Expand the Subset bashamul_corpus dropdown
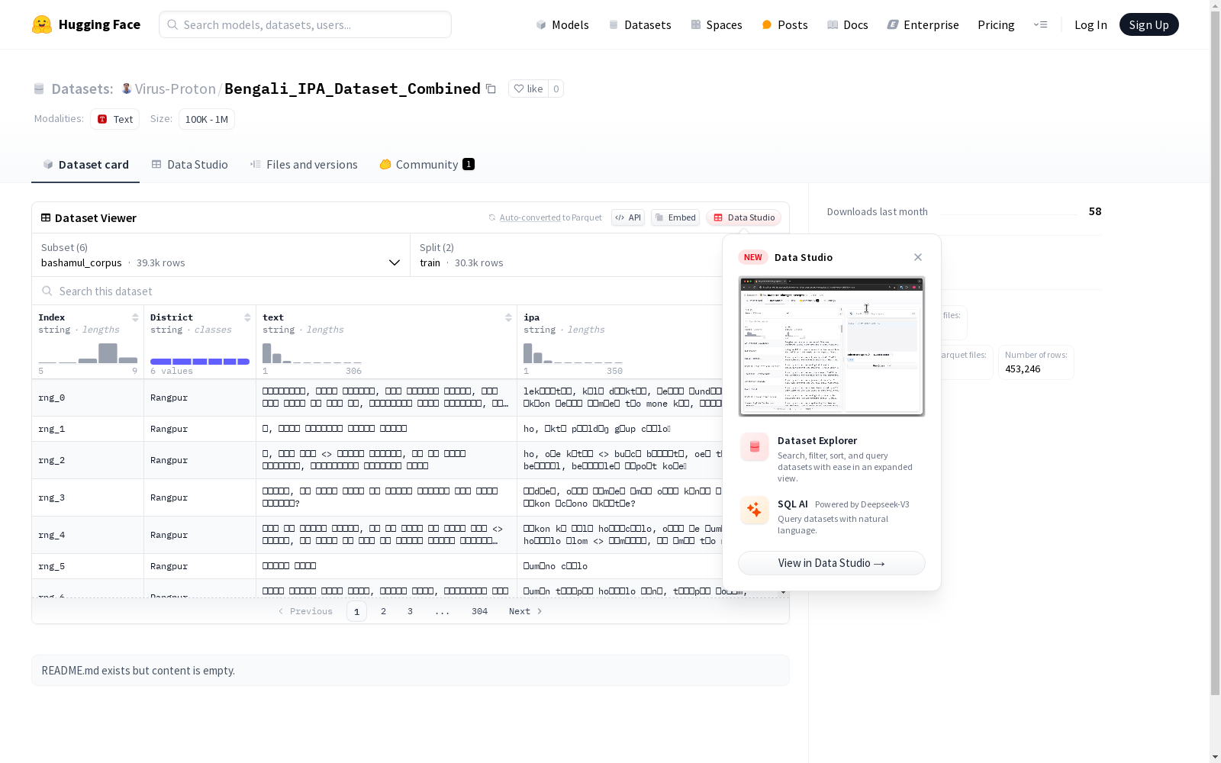This screenshot has height=763, width=1221. pos(221,255)
